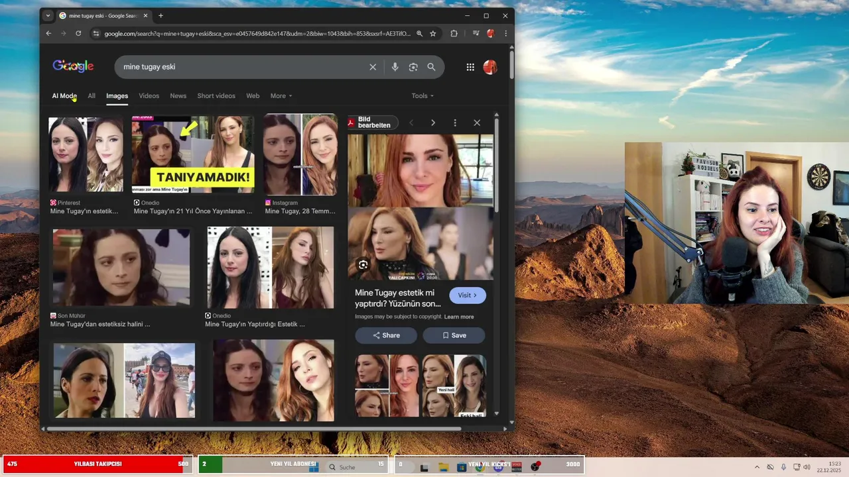Click the 'Bild bearbeiten' button
This screenshot has width=849, height=477.
tap(373, 123)
